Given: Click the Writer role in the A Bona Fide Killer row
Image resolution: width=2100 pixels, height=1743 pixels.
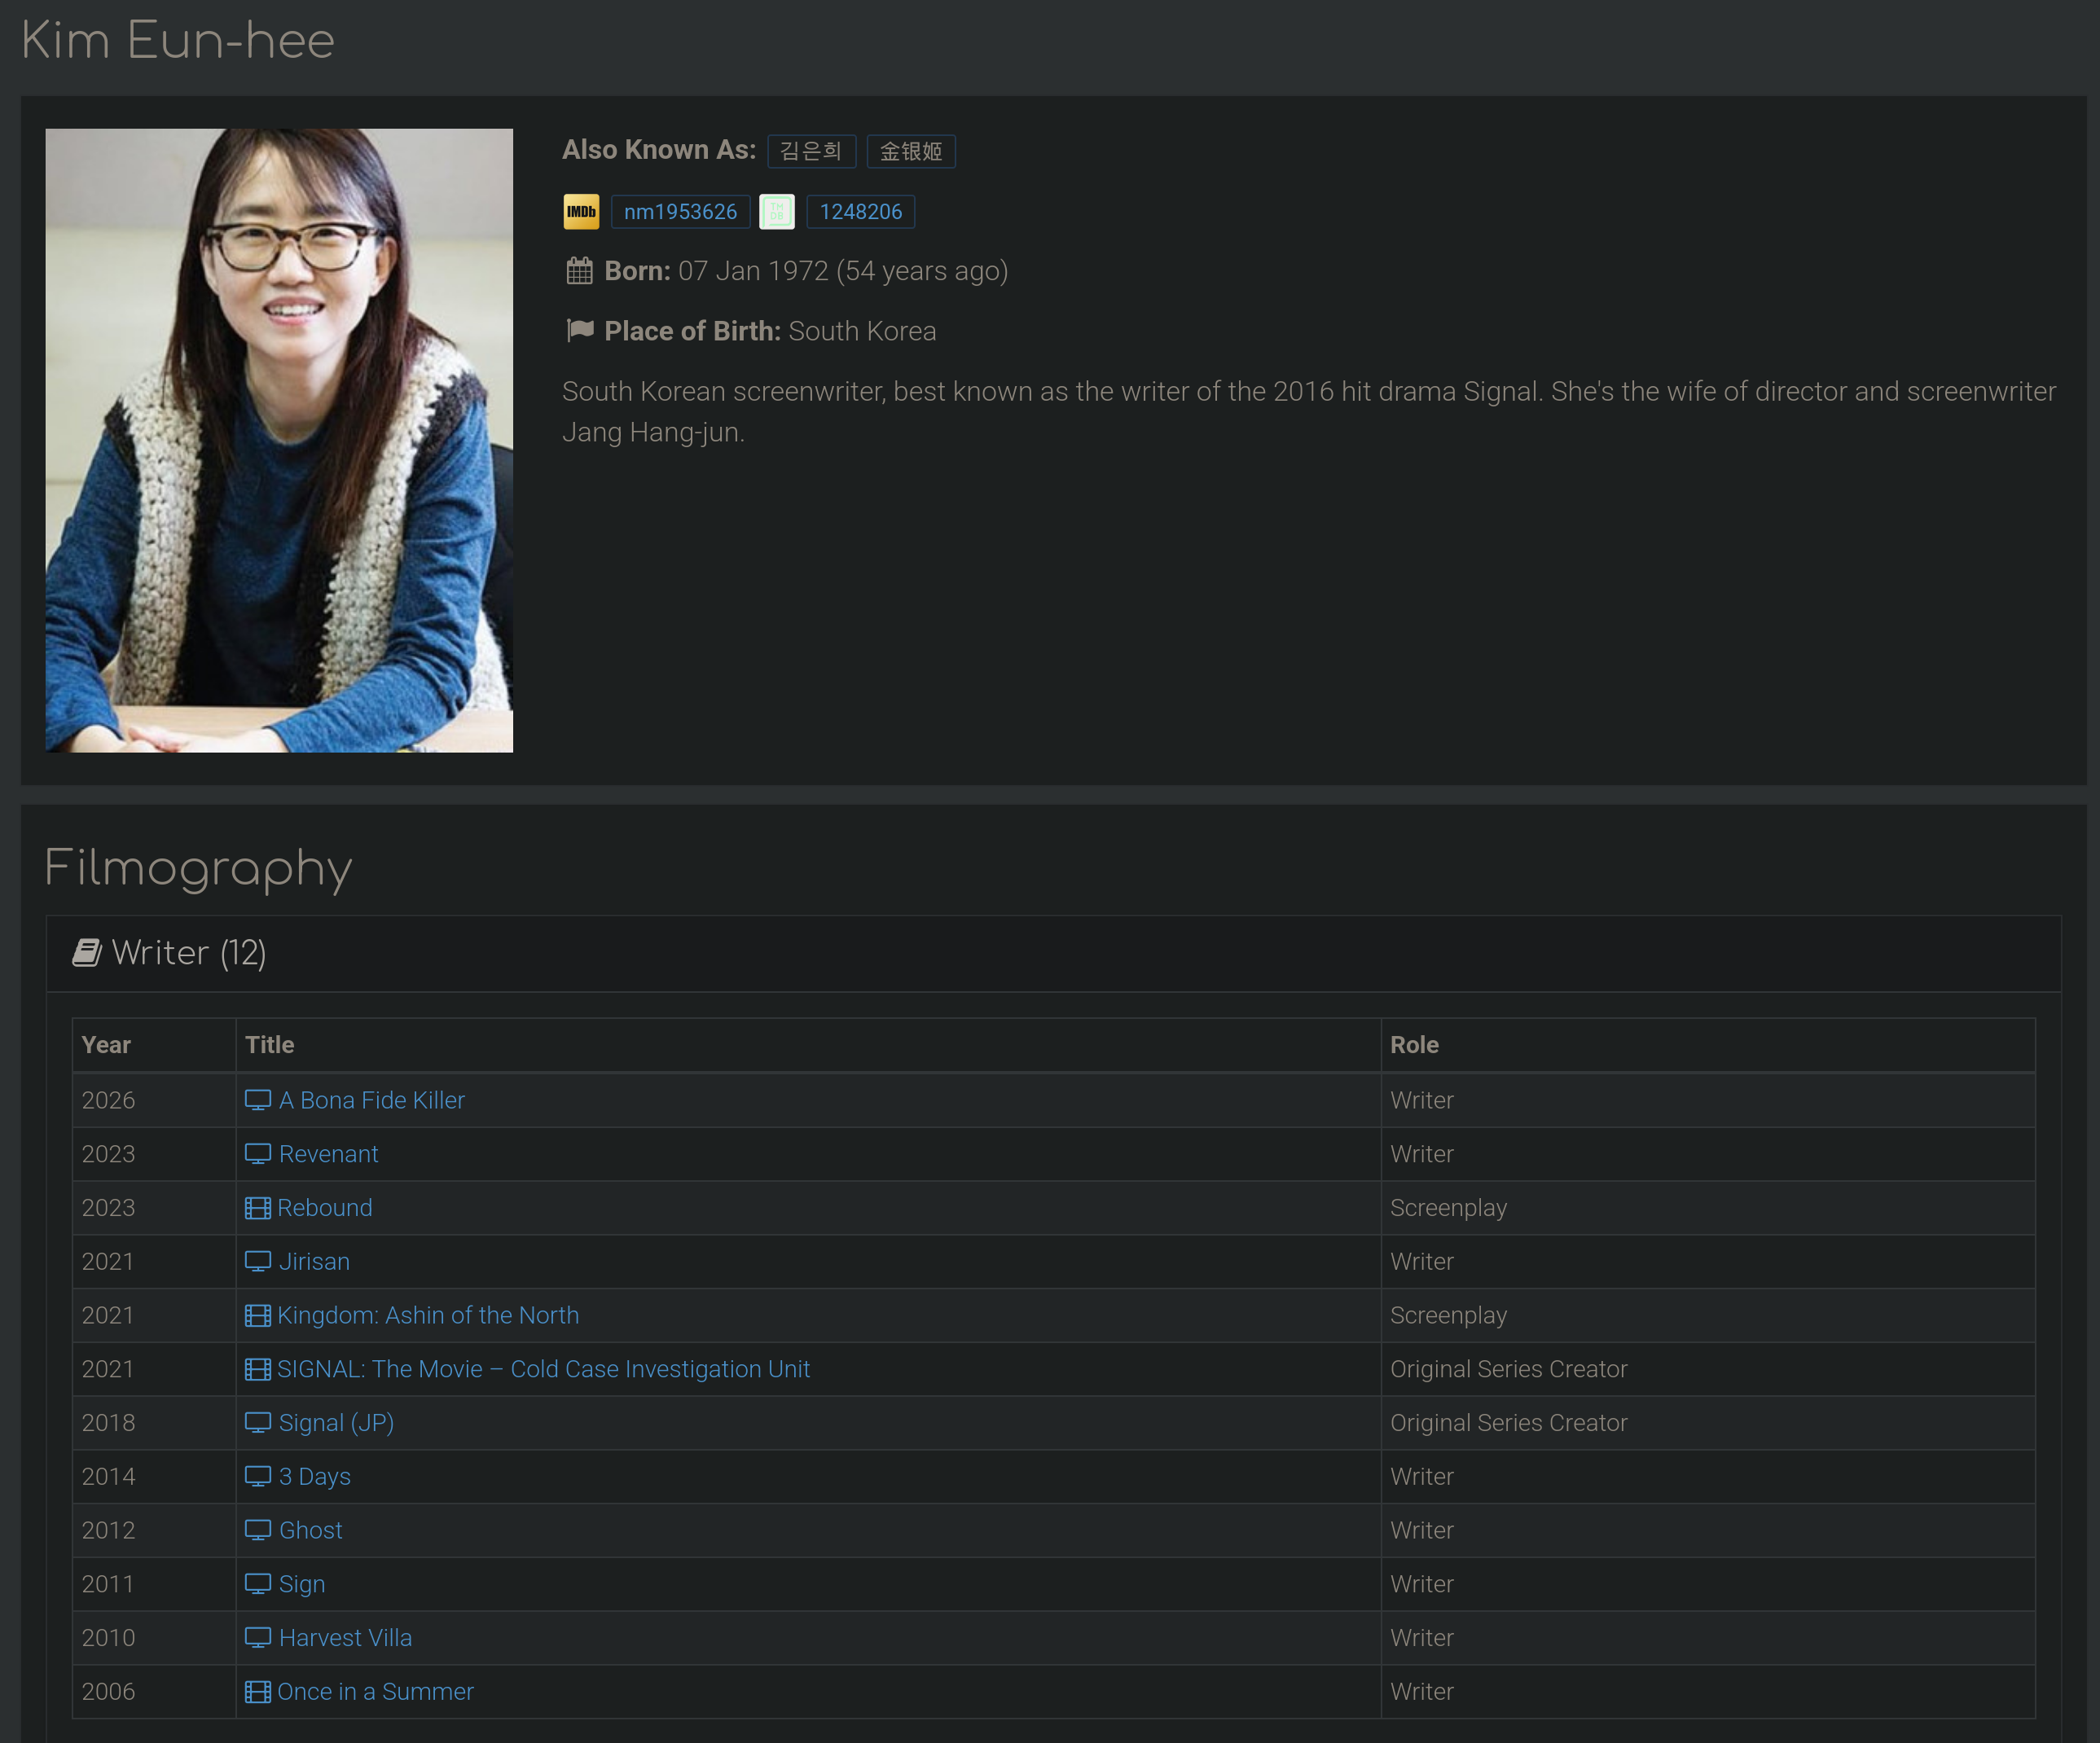Looking at the screenshot, I should point(1422,1100).
